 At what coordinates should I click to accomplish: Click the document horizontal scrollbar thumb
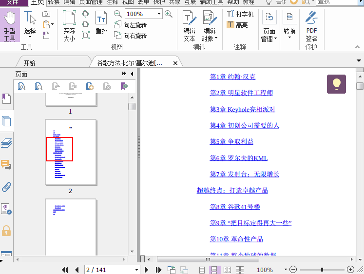[x=208, y=259]
